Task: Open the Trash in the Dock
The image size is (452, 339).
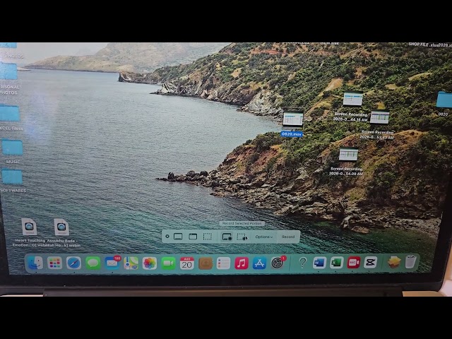Action: pos(410,261)
